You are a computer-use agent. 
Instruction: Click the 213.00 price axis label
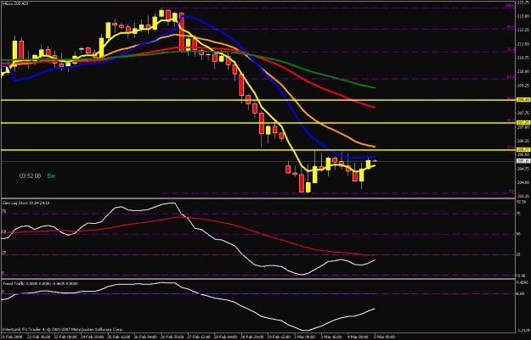click(x=522, y=16)
